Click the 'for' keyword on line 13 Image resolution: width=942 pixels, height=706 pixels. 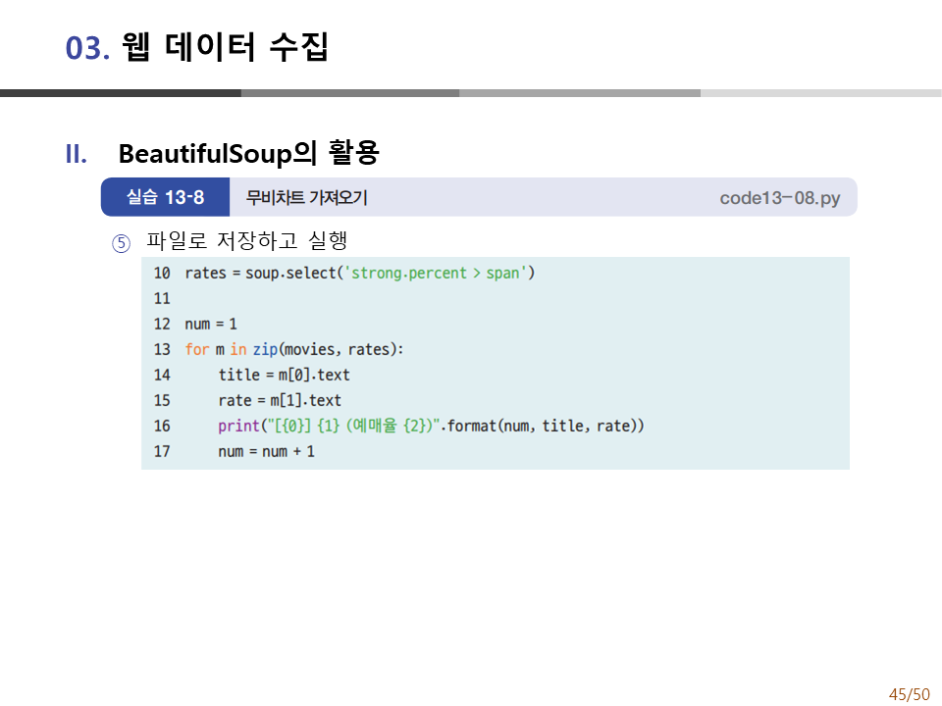[x=197, y=349]
